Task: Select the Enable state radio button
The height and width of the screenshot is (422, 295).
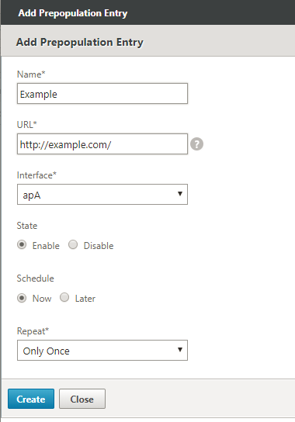Action: pos(22,244)
